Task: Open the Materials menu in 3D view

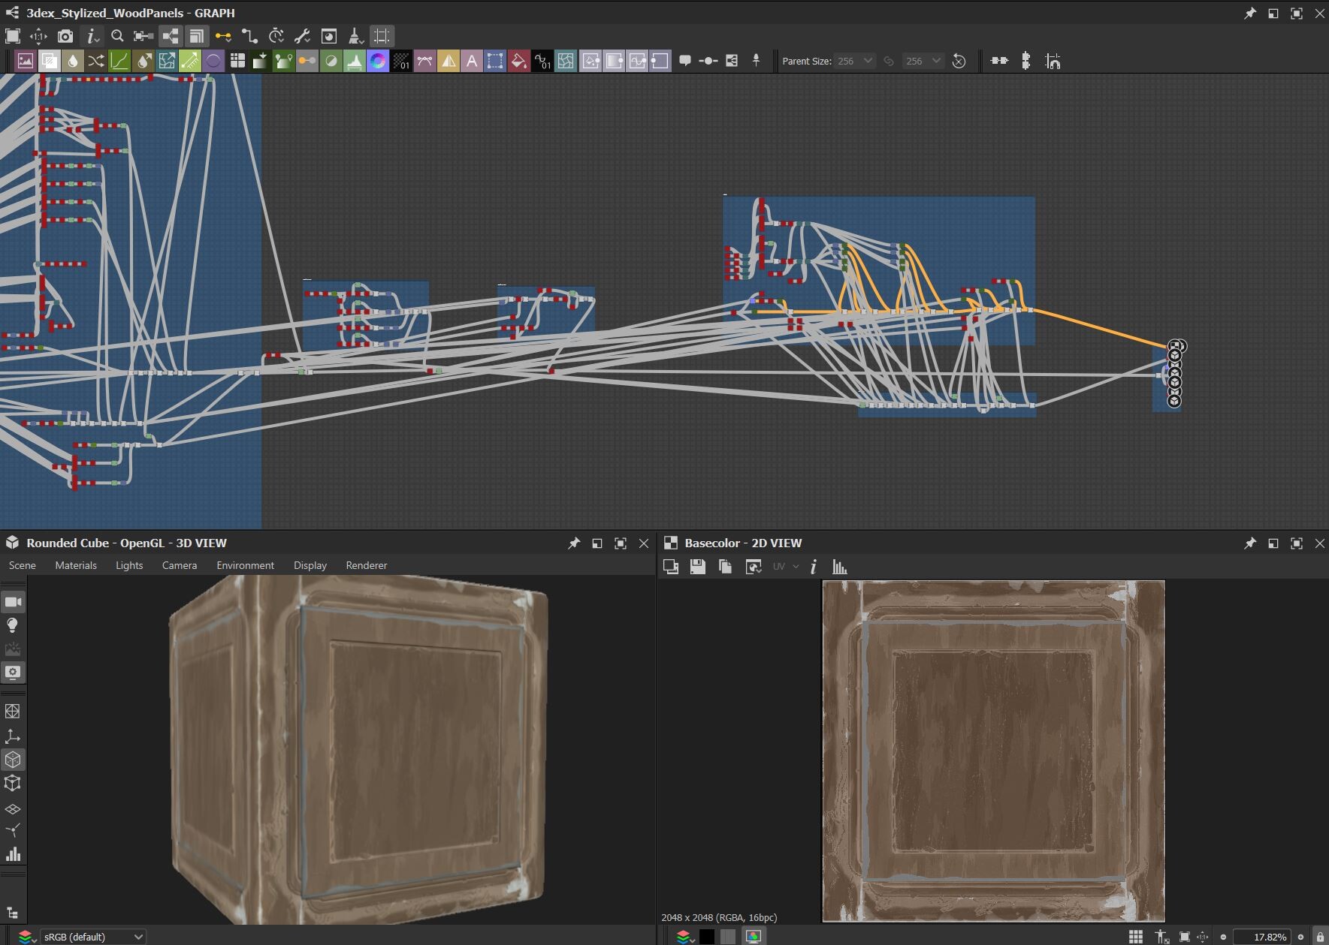Action: click(x=76, y=565)
